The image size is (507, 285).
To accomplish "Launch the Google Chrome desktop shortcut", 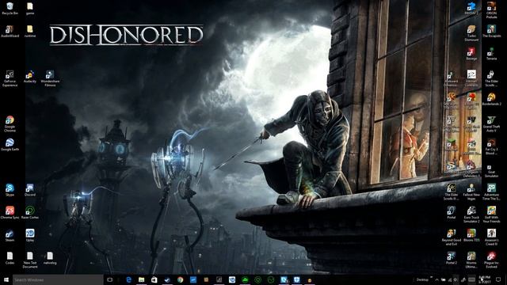I will (x=10, y=124).
